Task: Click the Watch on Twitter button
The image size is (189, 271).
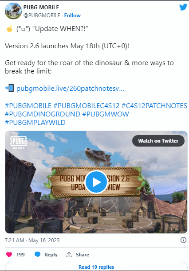Action: click(x=158, y=141)
